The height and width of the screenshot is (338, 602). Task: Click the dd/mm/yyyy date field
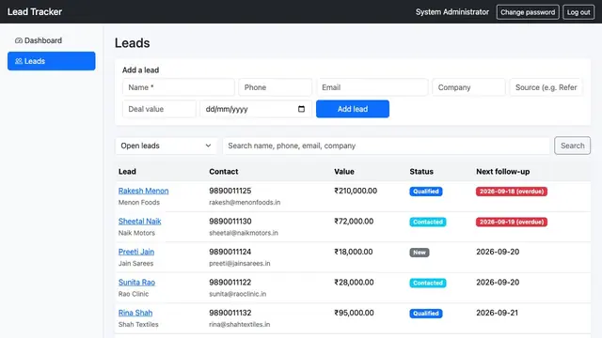coord(256,109)
